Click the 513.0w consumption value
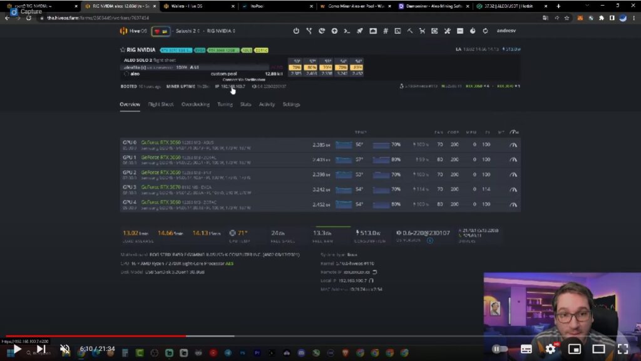Screen dimensions: 641x361 pos(368,233)
